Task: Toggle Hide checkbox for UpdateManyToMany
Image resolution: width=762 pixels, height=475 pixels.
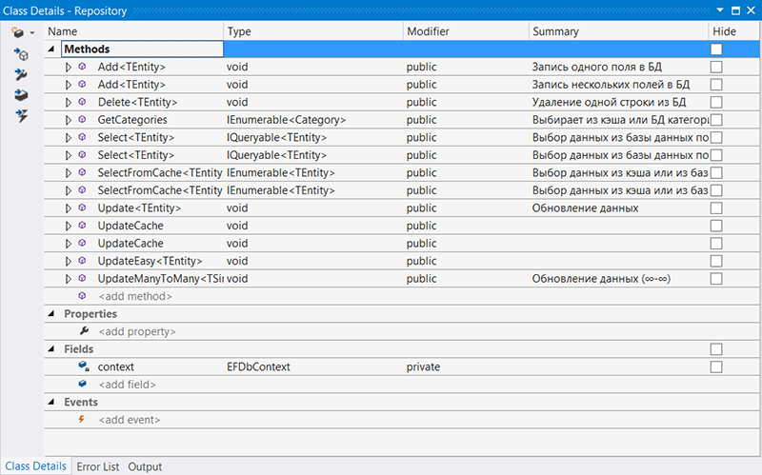Action: pyautogui.click(x=716, y=278)
